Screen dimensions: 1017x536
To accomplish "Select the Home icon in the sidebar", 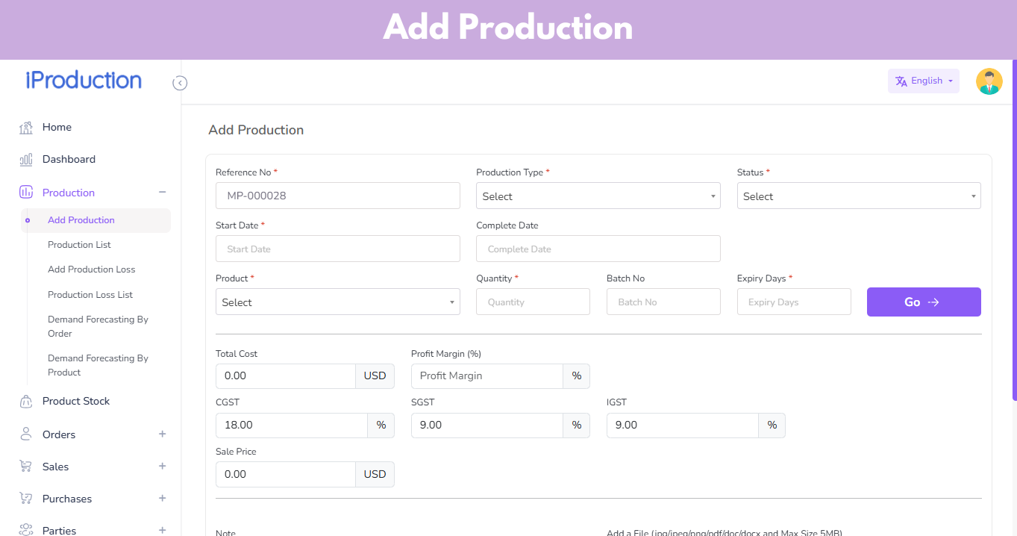I will (x=25, y=127).
